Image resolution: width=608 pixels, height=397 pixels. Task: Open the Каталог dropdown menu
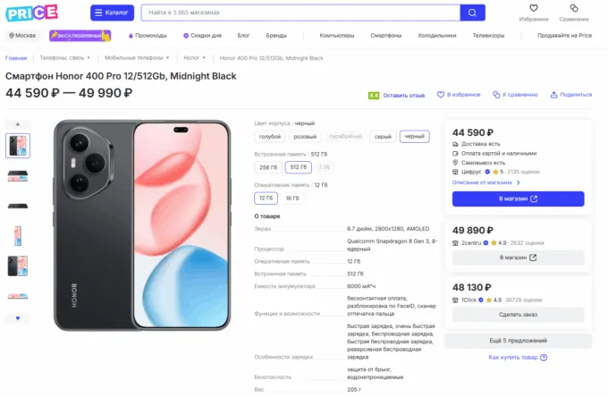[112, 13]
